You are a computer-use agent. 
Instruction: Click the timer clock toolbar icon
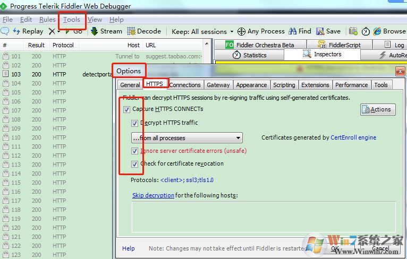(366, 31)
